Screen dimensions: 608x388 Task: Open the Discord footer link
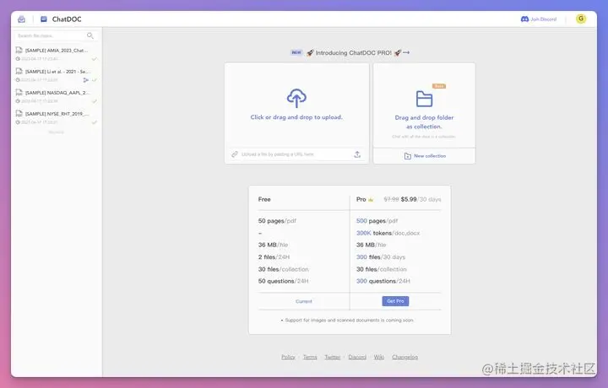(357, 357)
